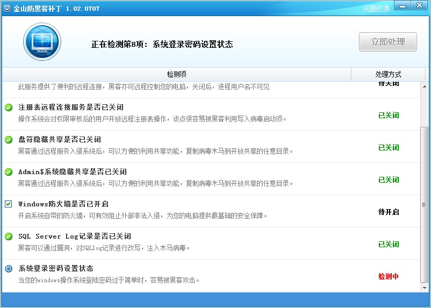
Task: Click the 处理方式 column header
Action: pos(388,74)
